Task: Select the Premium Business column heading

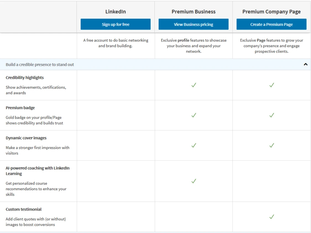Action: pyautogui.click(x=194, y=12)
